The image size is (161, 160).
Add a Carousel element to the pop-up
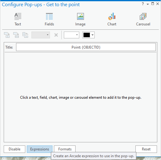pos(143,19)
